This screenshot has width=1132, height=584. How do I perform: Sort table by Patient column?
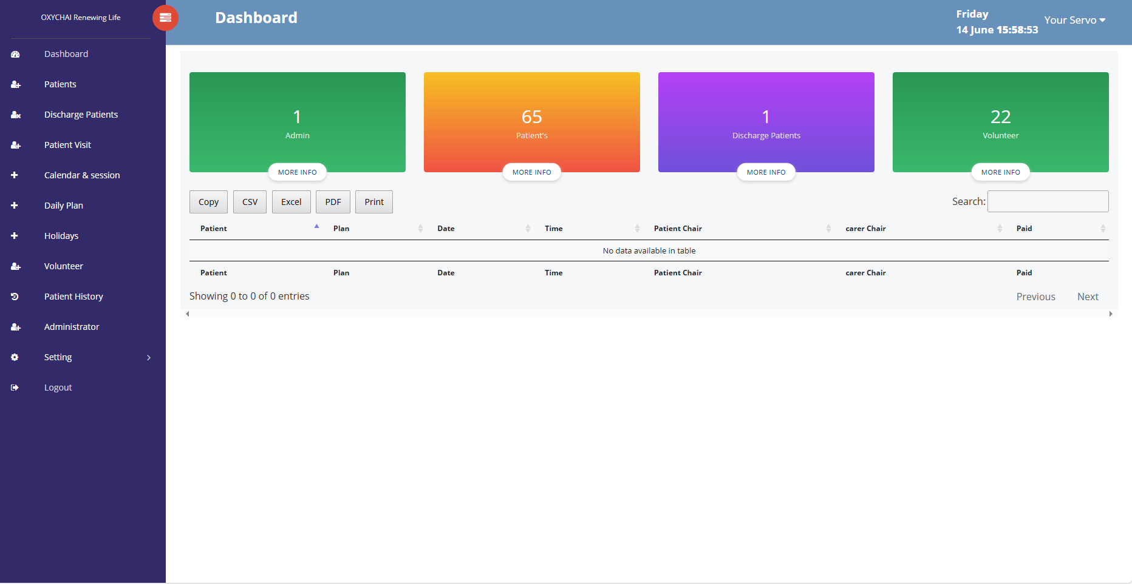214,229
